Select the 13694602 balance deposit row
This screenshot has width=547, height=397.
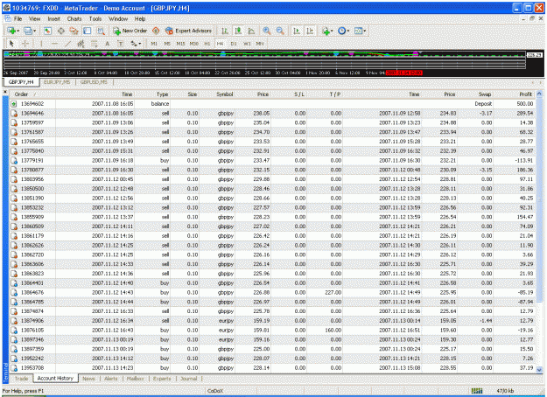point(272,104)
